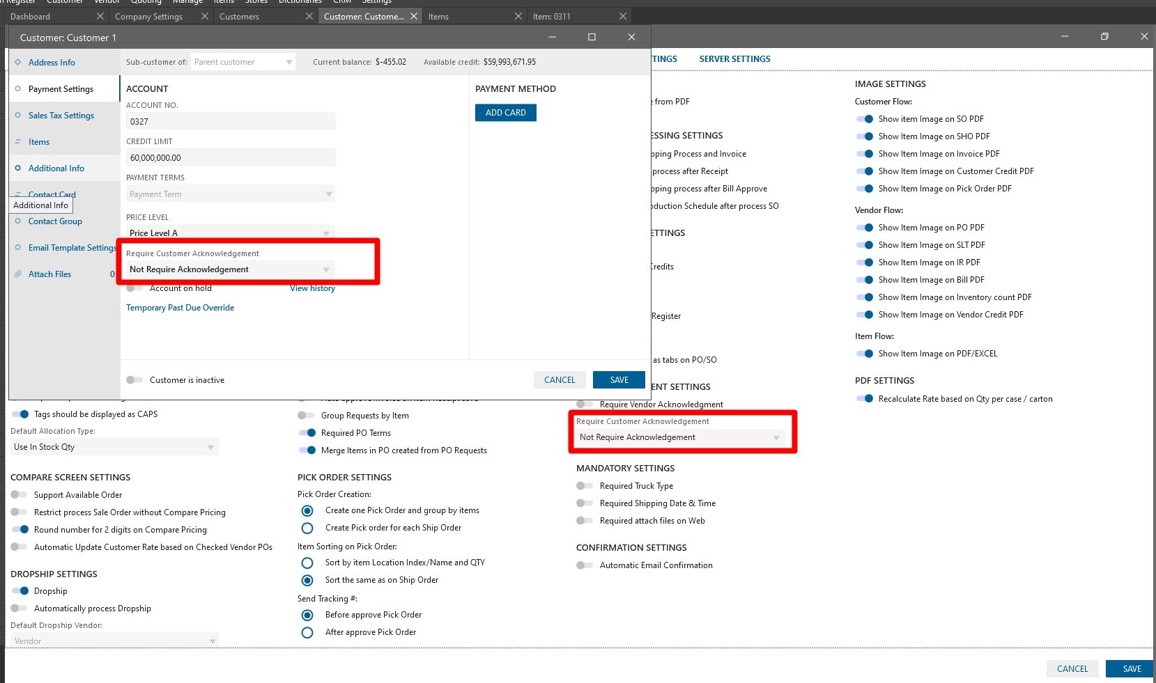Click the Attach Files paperclip icon
This screenshot has height=683, width=1156.
[18, 274]
